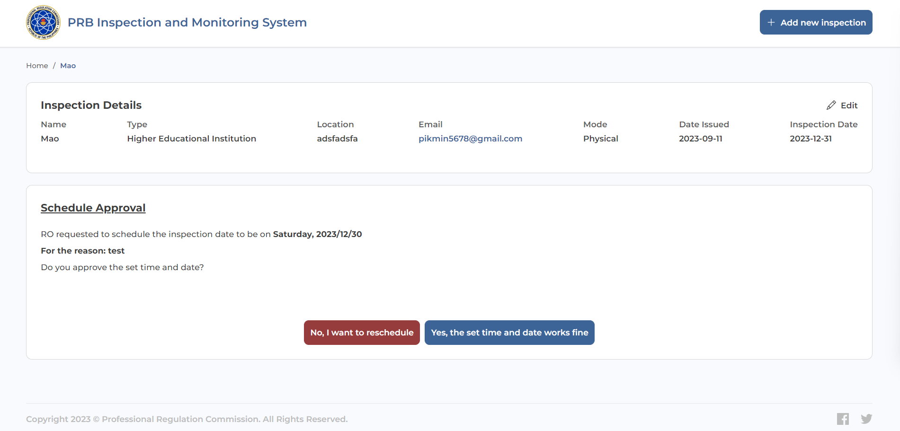Click the Inspection Date value 2023-12-31
Screen dimensions: 900x431
(x=811, y=139)
